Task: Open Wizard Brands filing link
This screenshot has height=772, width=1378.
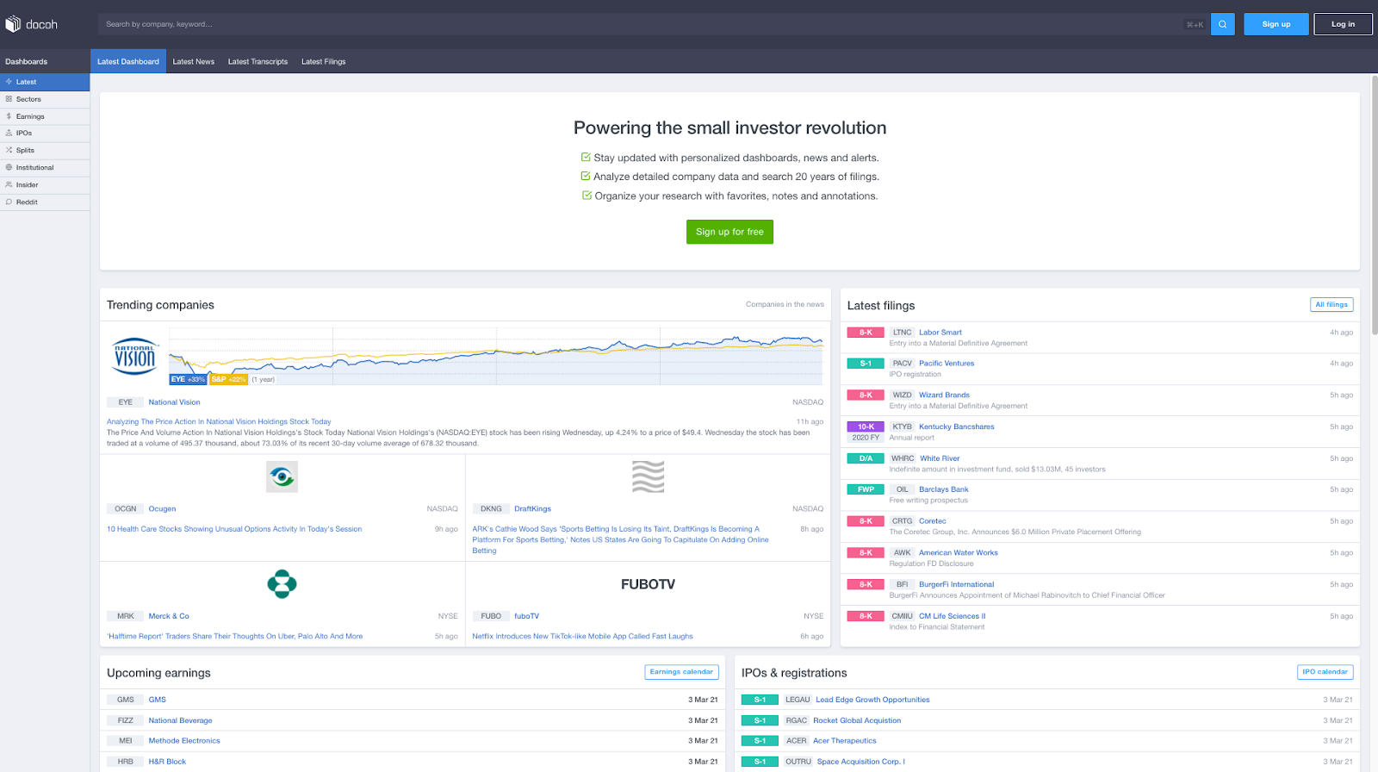Action: tap(944, 395)
